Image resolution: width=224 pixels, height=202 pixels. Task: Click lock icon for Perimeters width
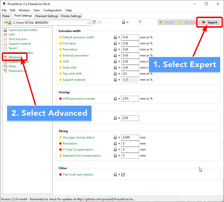115,49
